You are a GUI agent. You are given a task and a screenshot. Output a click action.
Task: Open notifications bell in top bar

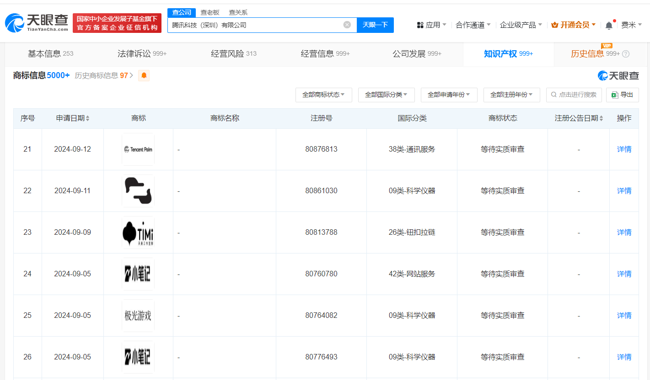point(609,26)
